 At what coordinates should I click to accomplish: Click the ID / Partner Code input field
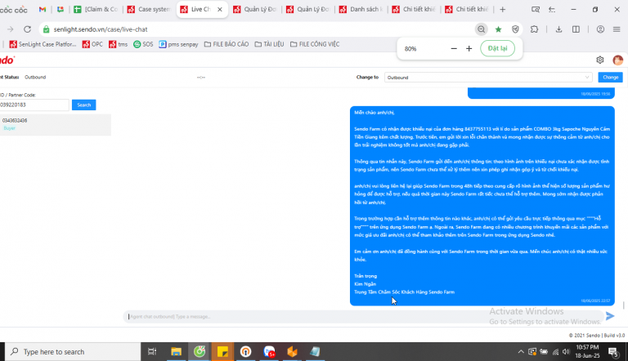pyautogui.click(x=34, y=105)
